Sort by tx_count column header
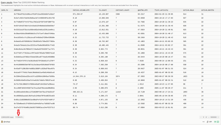This screenshot has height=125, width=221. [103, 10]
